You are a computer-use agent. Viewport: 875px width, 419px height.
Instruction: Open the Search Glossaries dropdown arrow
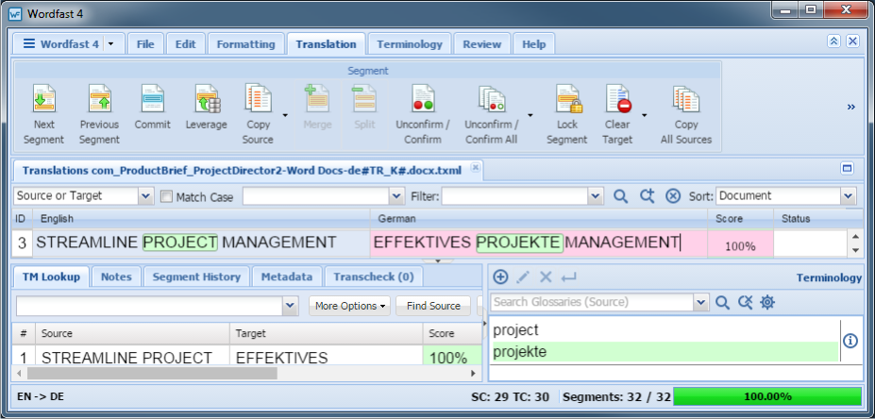point(701,302)
